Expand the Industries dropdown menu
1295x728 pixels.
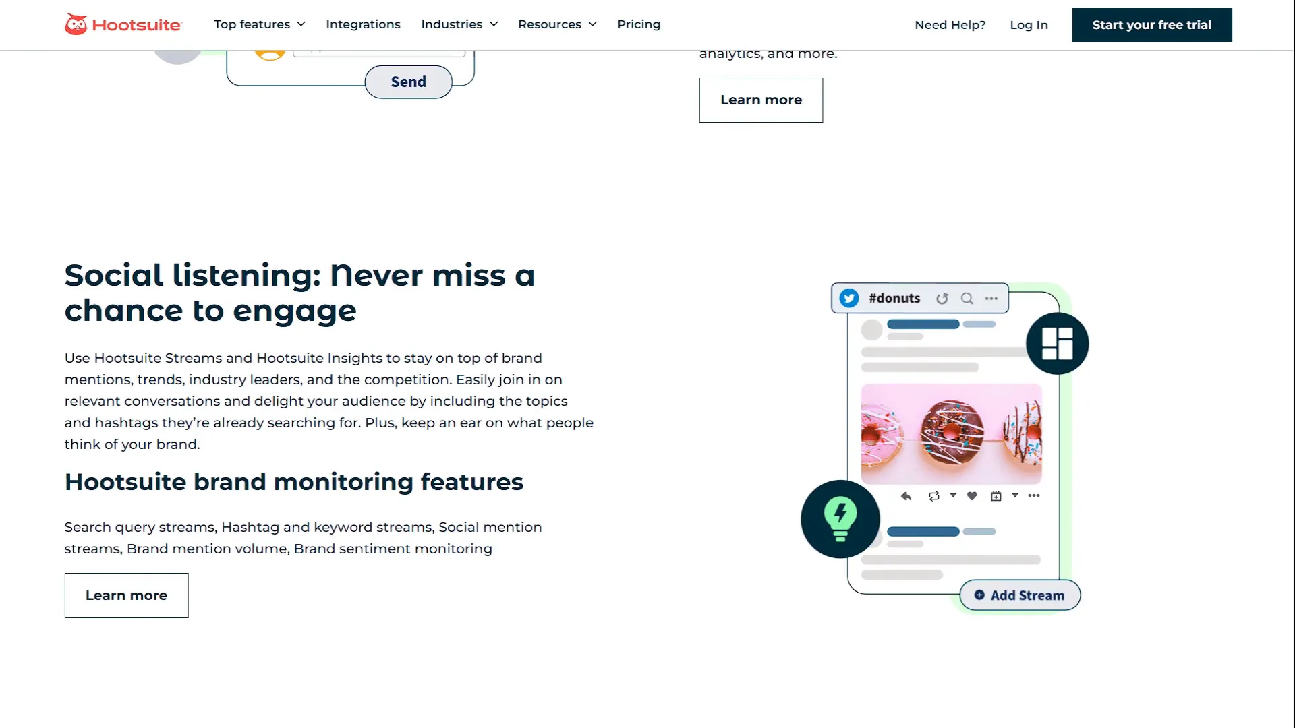459,24
